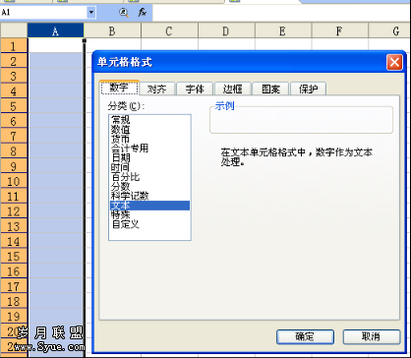This screenshot has height=358, width=411.
Task: Select 时间 in category list
Action: pos(149,167)
